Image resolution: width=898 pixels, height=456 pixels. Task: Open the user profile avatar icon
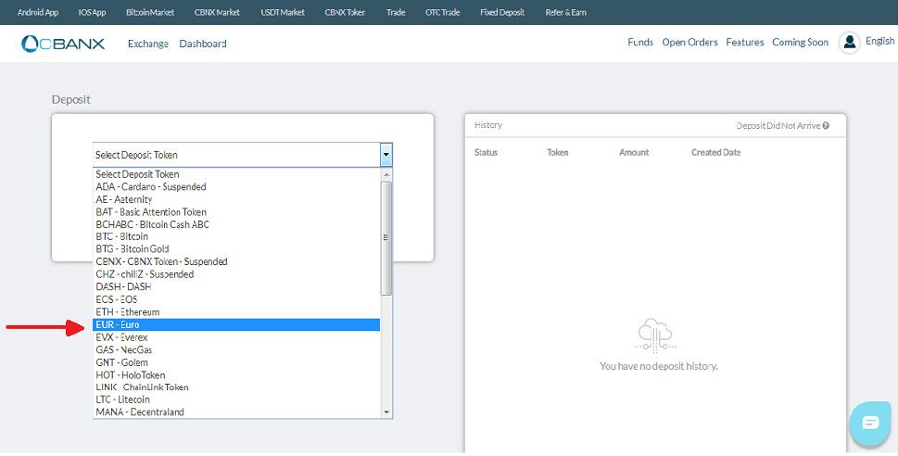click(x=849, y=43)
